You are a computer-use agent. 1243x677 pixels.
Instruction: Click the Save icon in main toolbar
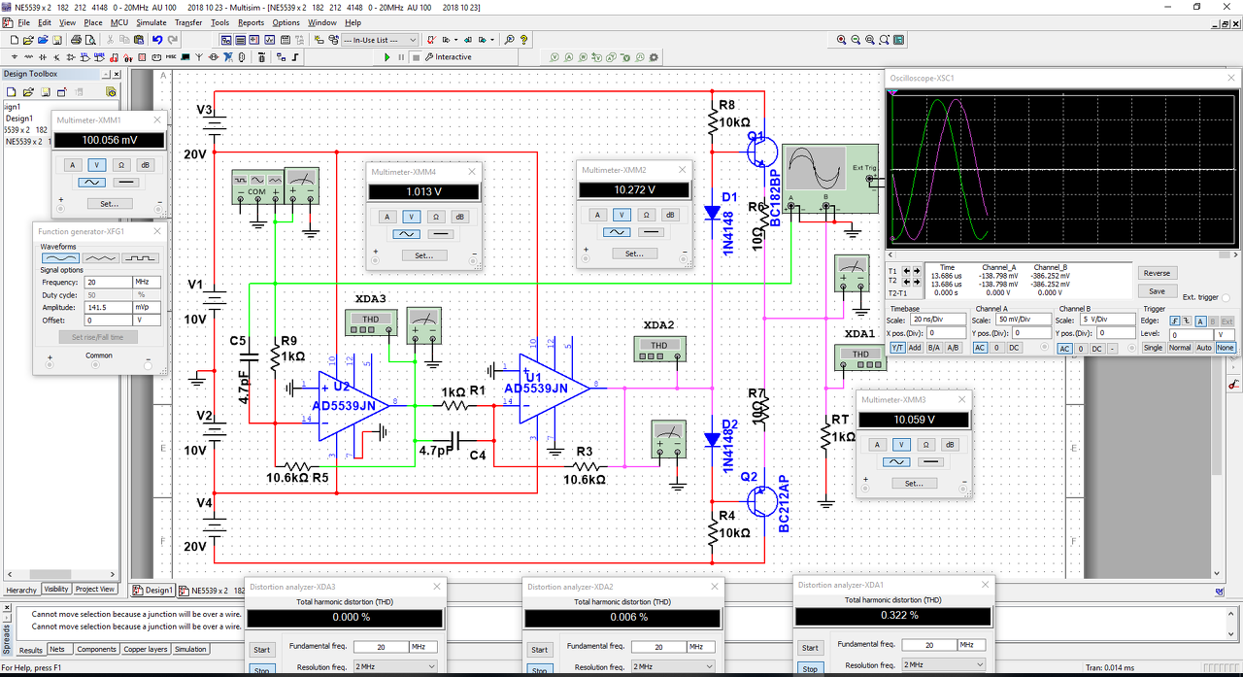click(58, 40)
